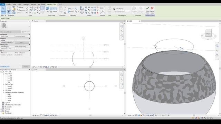Toggle the Visible checkbox in Graphics
This screenshot has width=221, height=124.
16,40
